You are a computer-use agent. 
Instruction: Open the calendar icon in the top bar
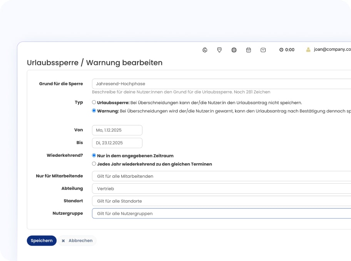click(x=249, y=50)
